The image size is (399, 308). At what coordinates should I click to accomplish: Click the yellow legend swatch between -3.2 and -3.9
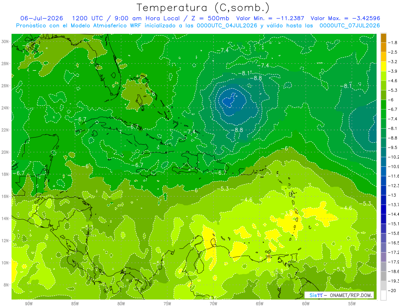(x=383, y=66)
